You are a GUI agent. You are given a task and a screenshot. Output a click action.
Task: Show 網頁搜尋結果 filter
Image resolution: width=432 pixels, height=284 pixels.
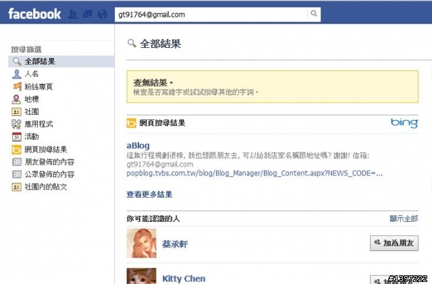[46, 150]
